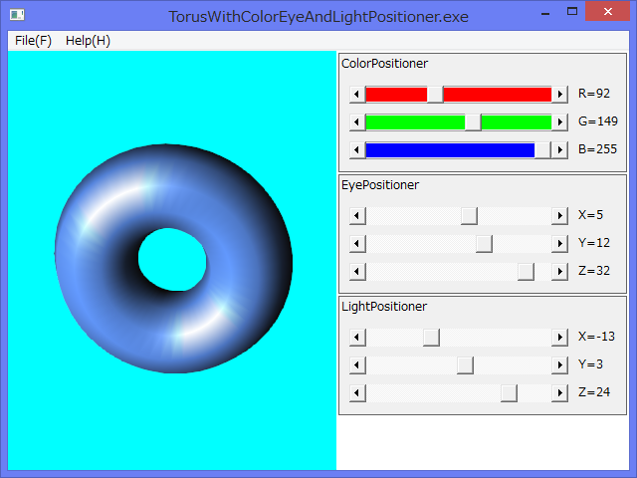
Task: Click the blue B slider thumb
Action: 542,150
